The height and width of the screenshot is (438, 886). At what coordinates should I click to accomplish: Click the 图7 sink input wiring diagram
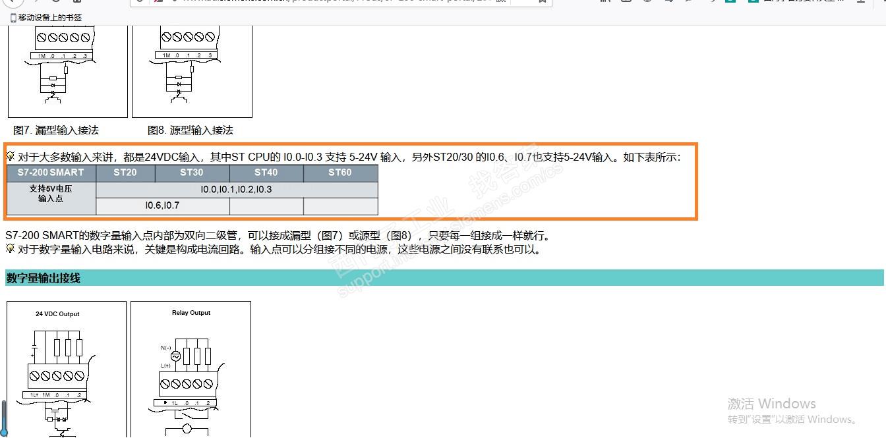(67, 72)
